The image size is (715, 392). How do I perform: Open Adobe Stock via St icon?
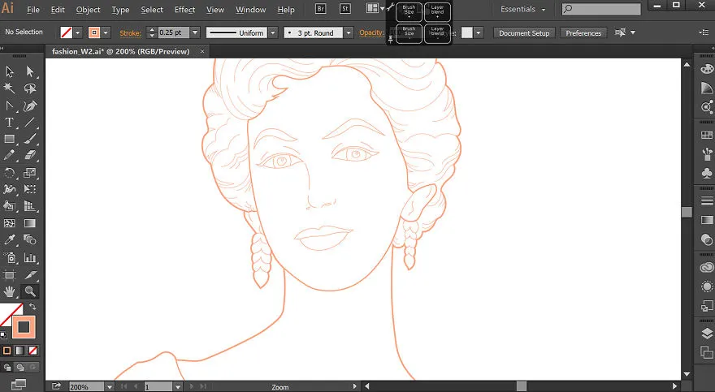pyautogui.click(x=345, y=9)
